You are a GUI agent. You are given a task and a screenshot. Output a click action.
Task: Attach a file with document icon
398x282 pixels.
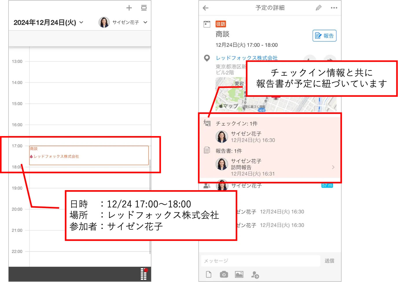click(209, 274)
